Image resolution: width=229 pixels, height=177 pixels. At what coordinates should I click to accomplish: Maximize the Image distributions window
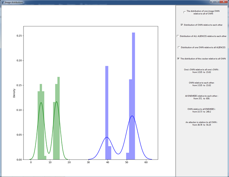(x=217, y=1)
